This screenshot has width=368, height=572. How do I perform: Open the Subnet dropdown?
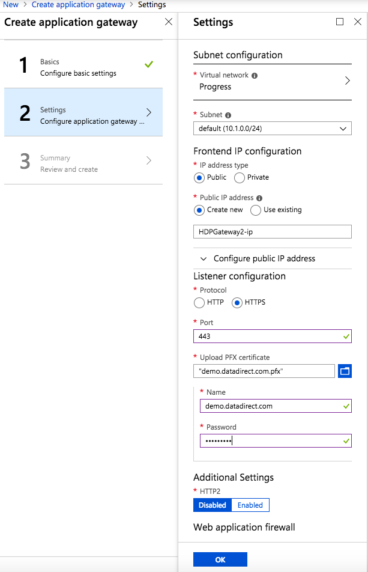(x=272, y=129)
